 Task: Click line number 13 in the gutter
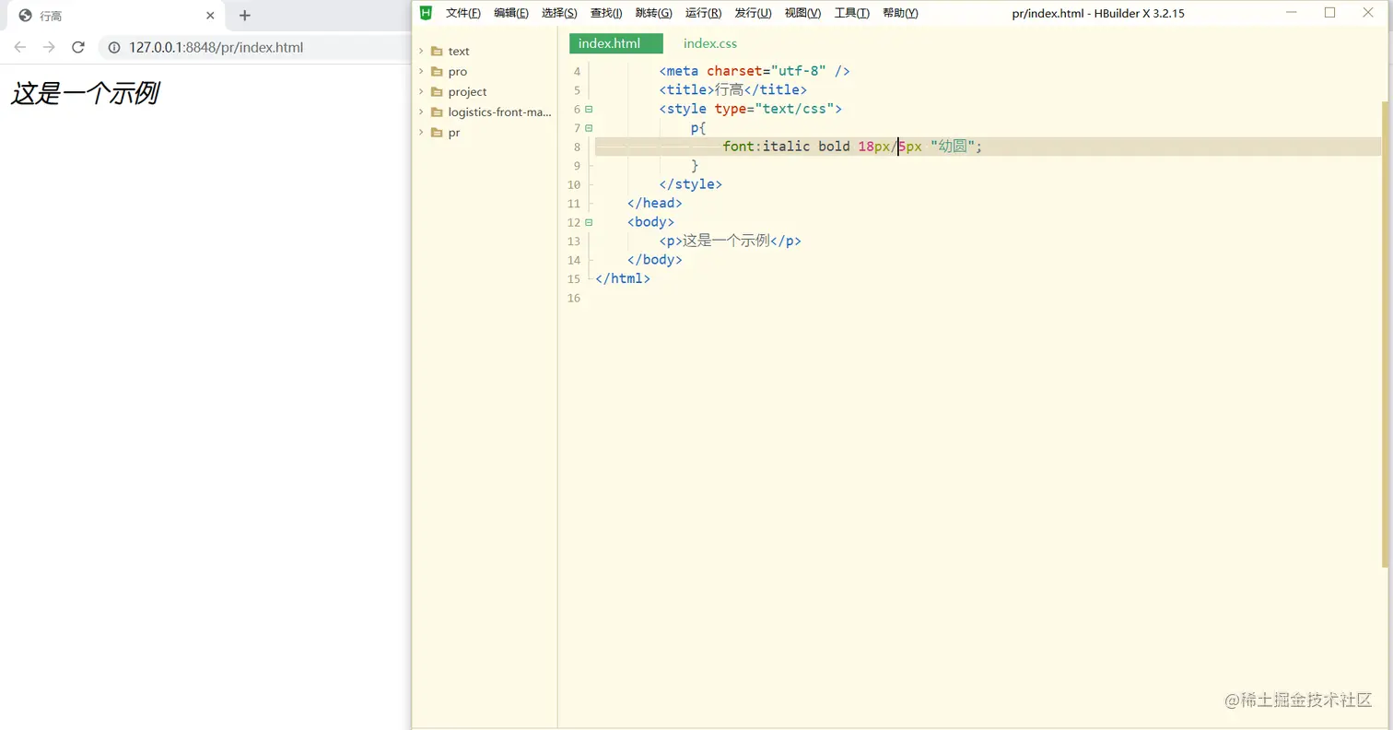[x=574, y=241]
